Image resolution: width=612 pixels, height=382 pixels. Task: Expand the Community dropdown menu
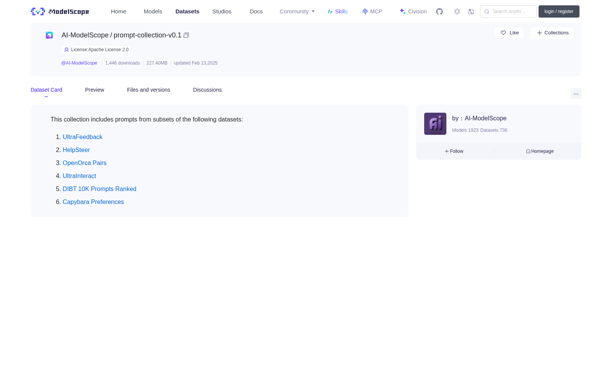(x=297, y=11)
